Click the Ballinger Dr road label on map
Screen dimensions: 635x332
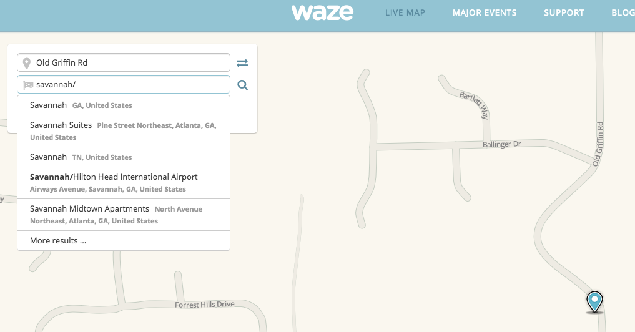(501, 144)
